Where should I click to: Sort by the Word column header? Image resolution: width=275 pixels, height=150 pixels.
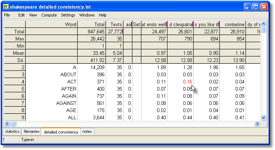click(x=52, y=24)
